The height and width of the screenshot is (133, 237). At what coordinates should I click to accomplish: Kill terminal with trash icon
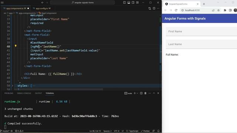coord(146,93)
